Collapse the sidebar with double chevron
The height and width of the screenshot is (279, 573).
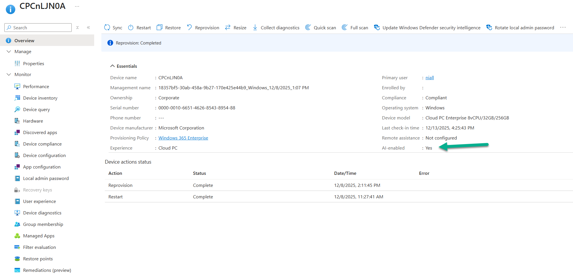(x=88, y=28)
